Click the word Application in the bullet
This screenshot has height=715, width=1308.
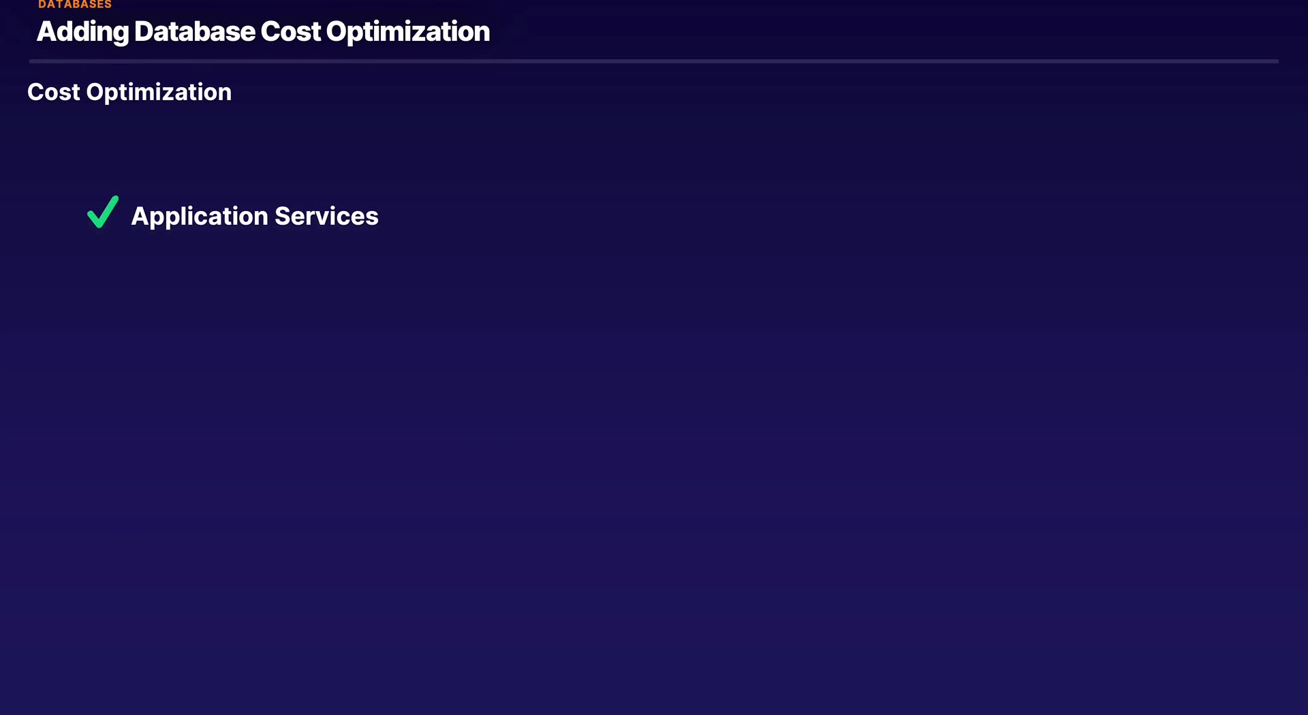(200, 216)
